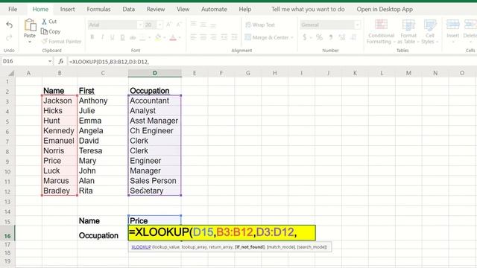The width and height of the screenshot is (477, 268).
Task: Open Format as Table gallery
Action: pos(408,31)
